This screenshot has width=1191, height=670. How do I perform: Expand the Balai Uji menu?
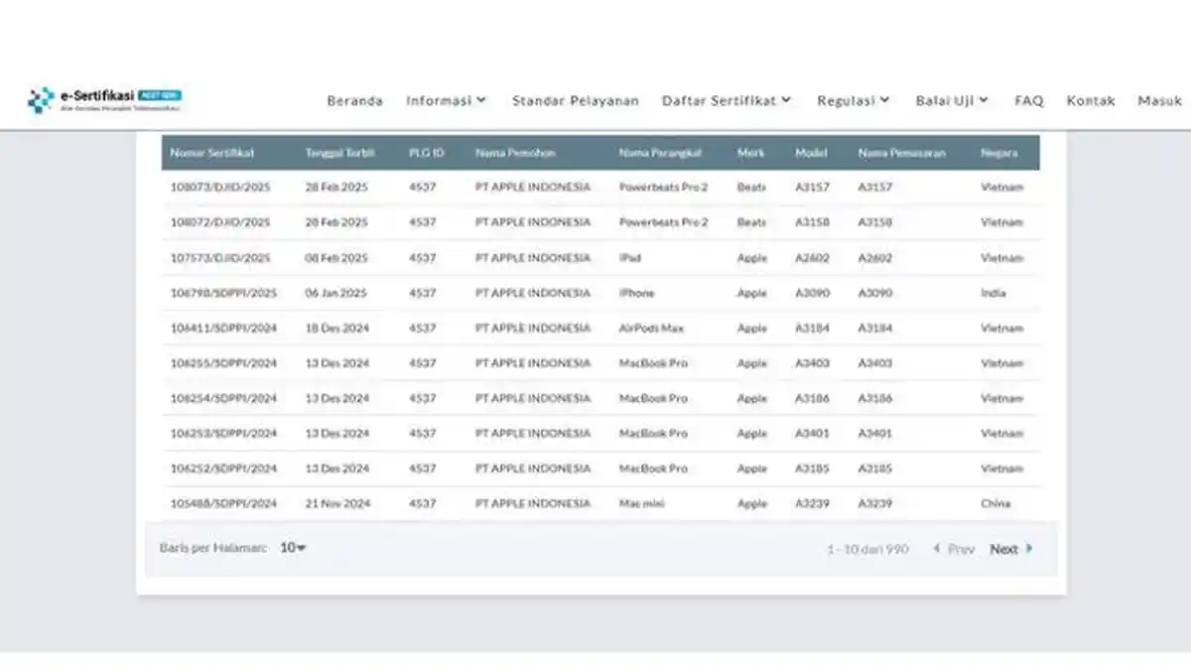coord(952,100)
